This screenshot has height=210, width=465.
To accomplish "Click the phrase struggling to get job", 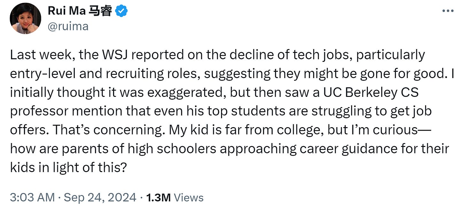I will (372, 111).
